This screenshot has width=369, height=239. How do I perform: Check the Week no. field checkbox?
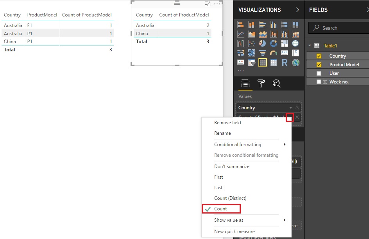coord(319,82)
